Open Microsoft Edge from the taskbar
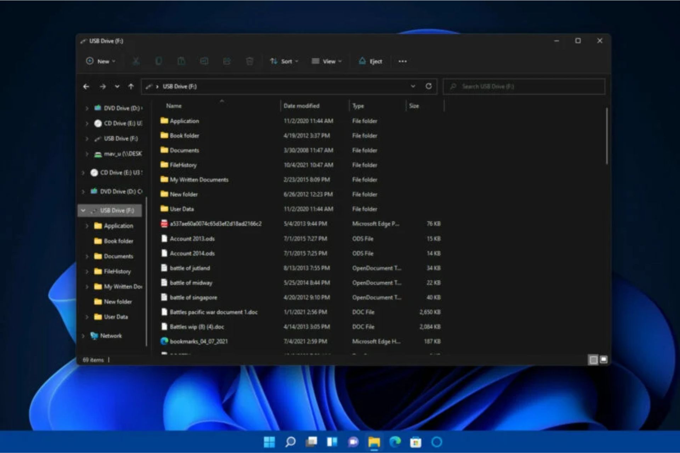680x453 pixels. click(x=395, y=442)
